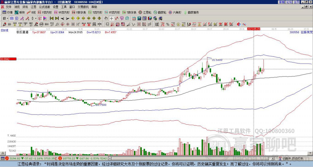Click the up triangle button at chart bottom-left
The height and width of the screenshot is (167, 313).
point(3,153)
